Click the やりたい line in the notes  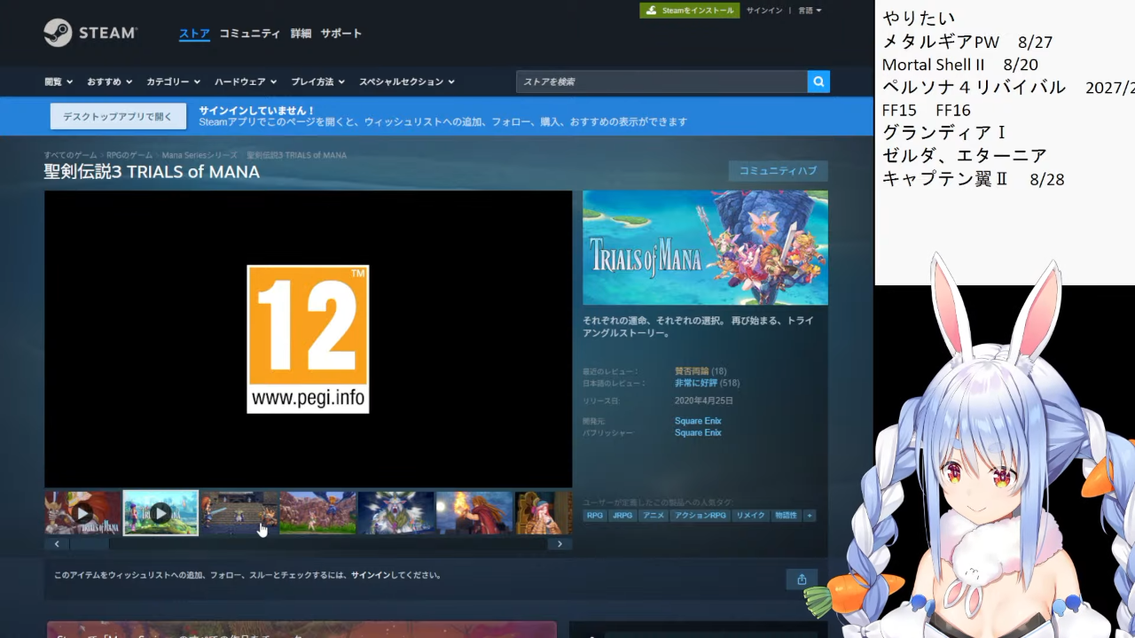coord(920,18)
